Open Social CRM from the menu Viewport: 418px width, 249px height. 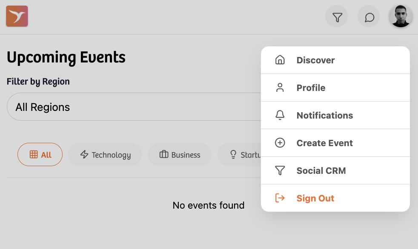point(321,170)
